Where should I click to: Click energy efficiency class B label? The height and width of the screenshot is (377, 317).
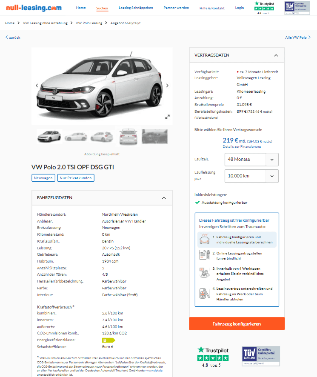pos(109,340)
